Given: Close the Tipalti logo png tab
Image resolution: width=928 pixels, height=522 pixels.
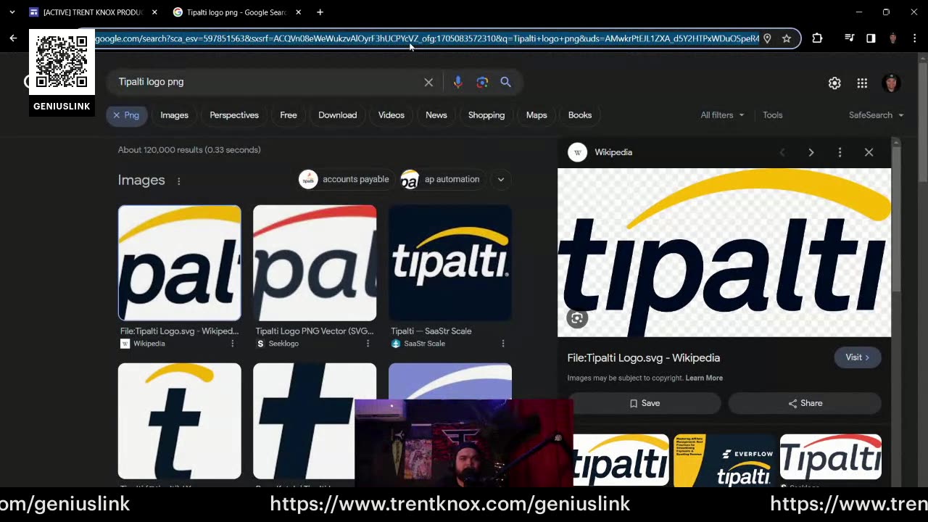Looking at the screenshot, I should click(x=298, y=12).
